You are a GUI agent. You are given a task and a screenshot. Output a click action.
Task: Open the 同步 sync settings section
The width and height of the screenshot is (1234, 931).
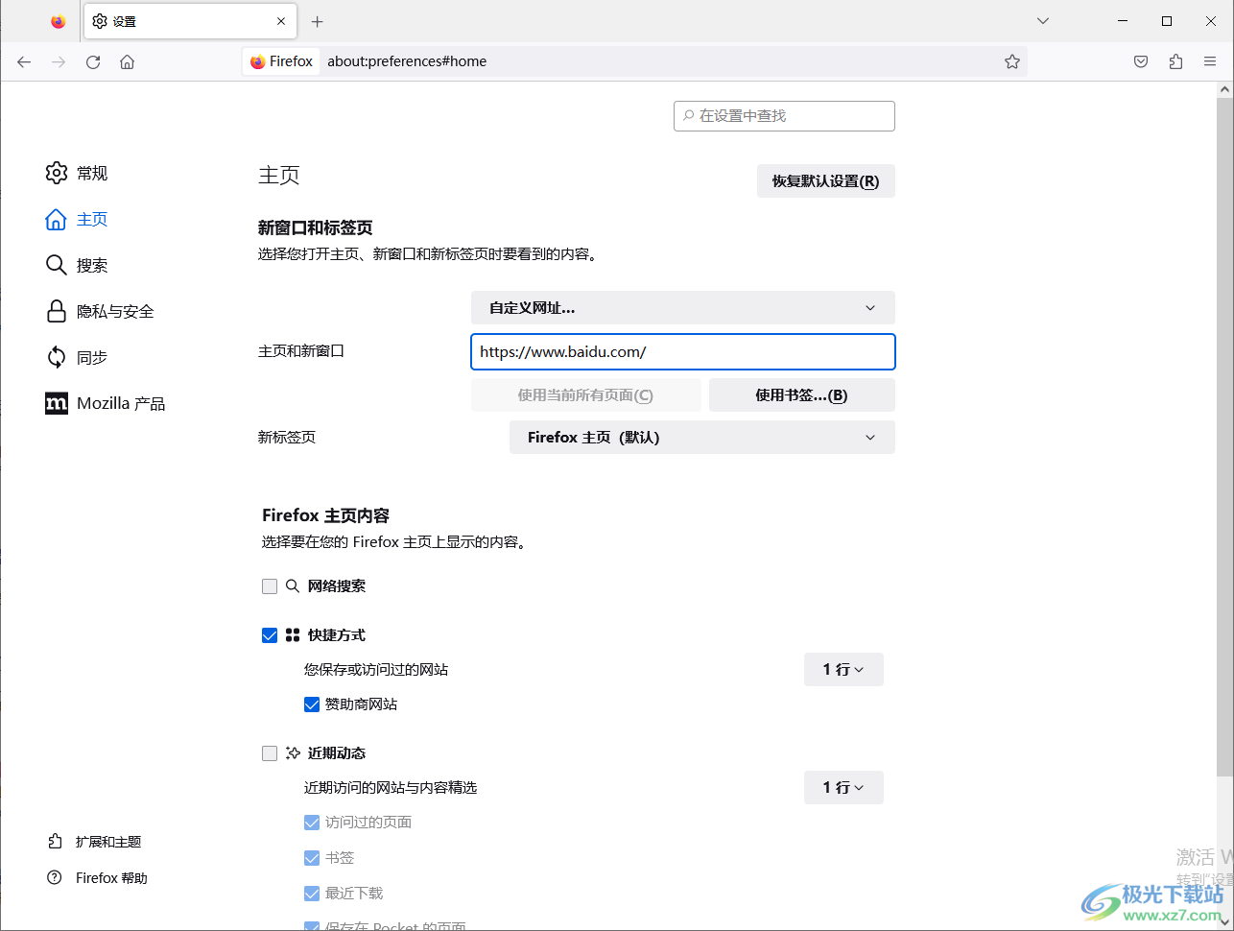coord(77,357)
